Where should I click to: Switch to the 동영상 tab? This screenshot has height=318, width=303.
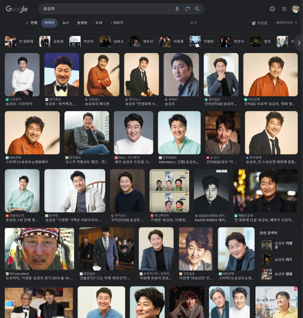(82, 23)
